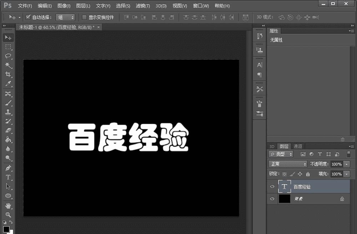The width and height of the screenshot is (357, 234).
Task: Select the Blur tool
Action: [8, 149]
